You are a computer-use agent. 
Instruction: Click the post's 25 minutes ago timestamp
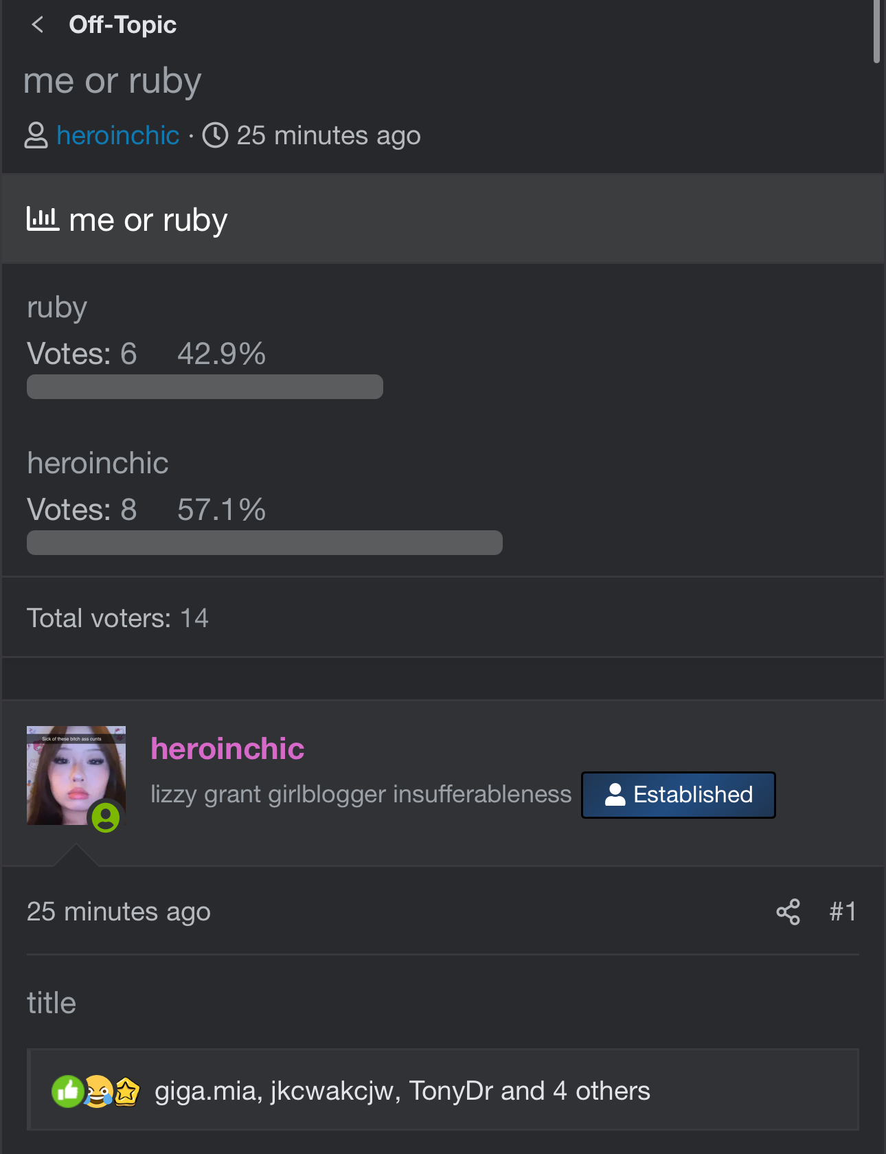tap(118, 912)
